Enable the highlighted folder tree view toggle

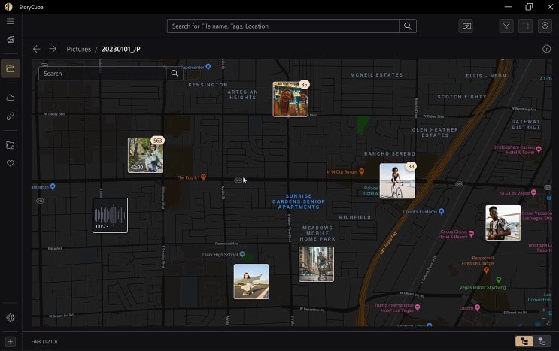[x=524, y=341]
